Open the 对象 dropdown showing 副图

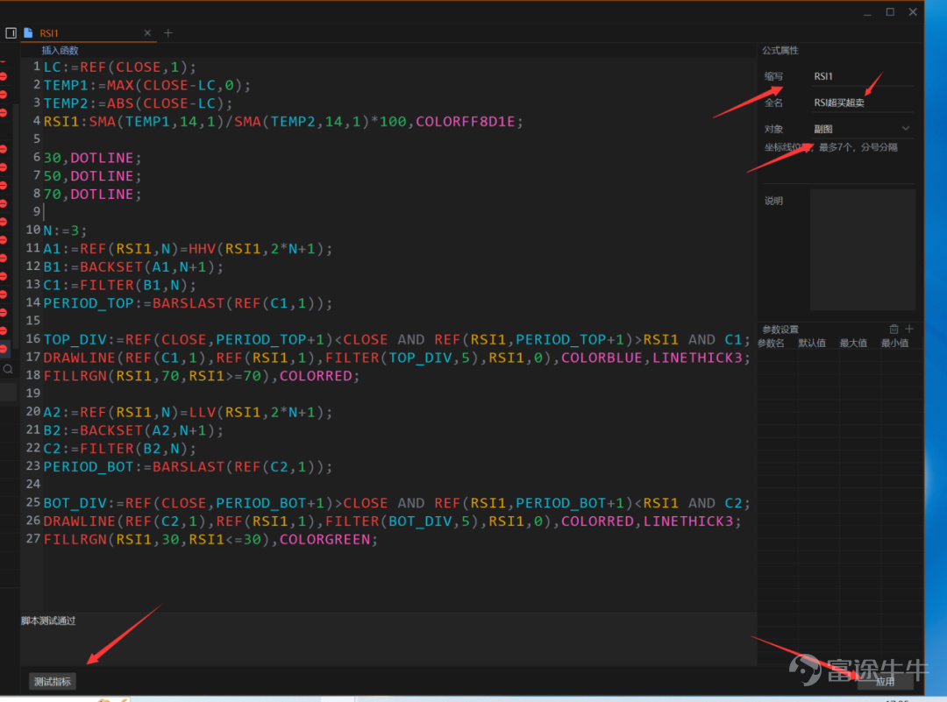pyautogui.click(x=862, y=129)
